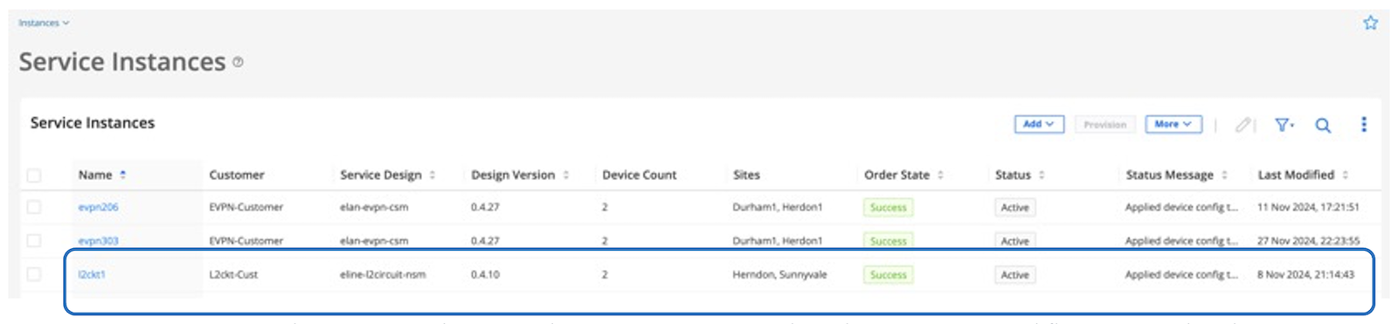
Task: Click the Sites column header
Action: pos(746,175)
